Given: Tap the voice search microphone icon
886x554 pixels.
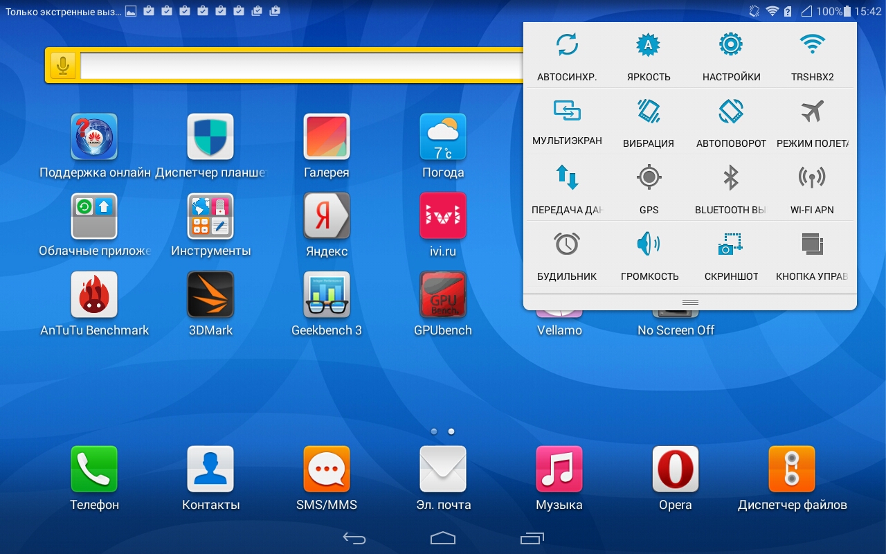Looking at the screenshot, I should click(x=63, y=66).
